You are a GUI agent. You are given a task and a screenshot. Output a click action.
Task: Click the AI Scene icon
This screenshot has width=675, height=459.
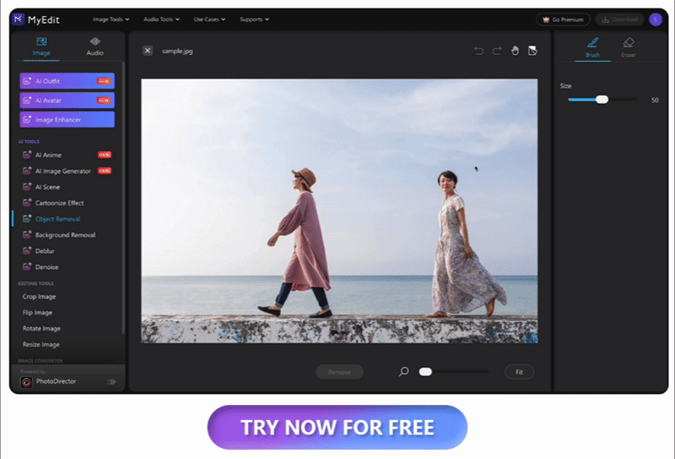pyautogui.click(x=27, y=186)
